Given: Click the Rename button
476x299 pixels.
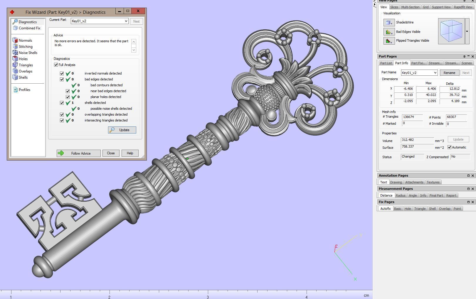Looking at the screenshot, I should tap(449, 73).
